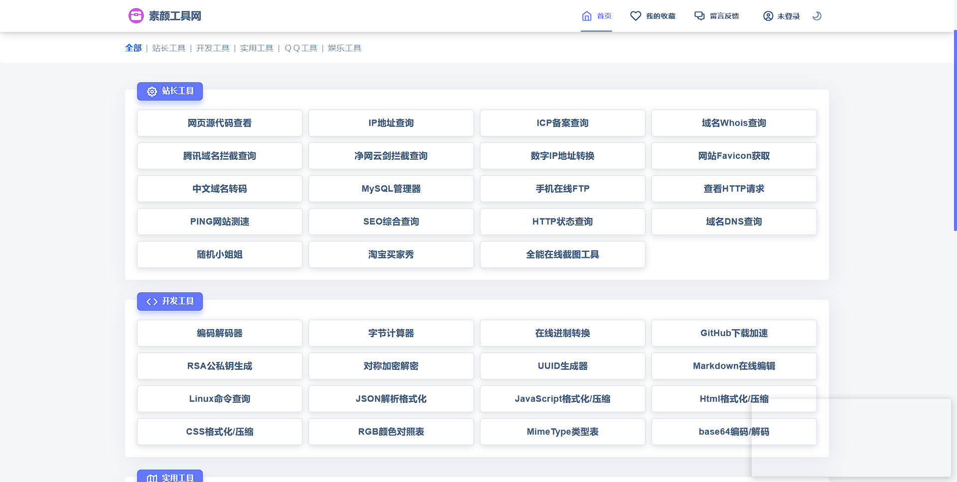Open the SEO综合查询 tool
The width and height of the screenshot is (957, 482).
click(x=391, y=222)
